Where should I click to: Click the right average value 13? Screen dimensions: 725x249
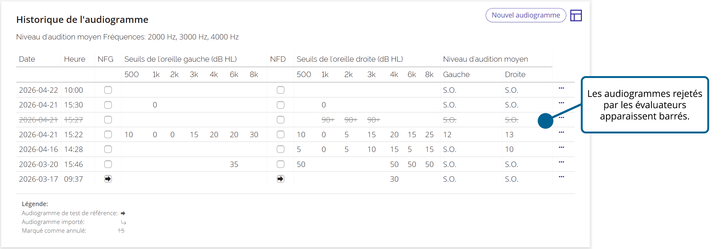pyautogui.click(x=509, y=135)
